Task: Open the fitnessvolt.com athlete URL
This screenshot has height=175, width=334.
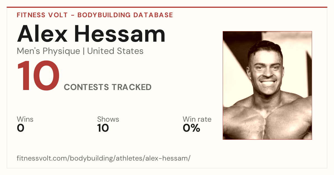Action: pyautogui.click(x=104, y=158)
